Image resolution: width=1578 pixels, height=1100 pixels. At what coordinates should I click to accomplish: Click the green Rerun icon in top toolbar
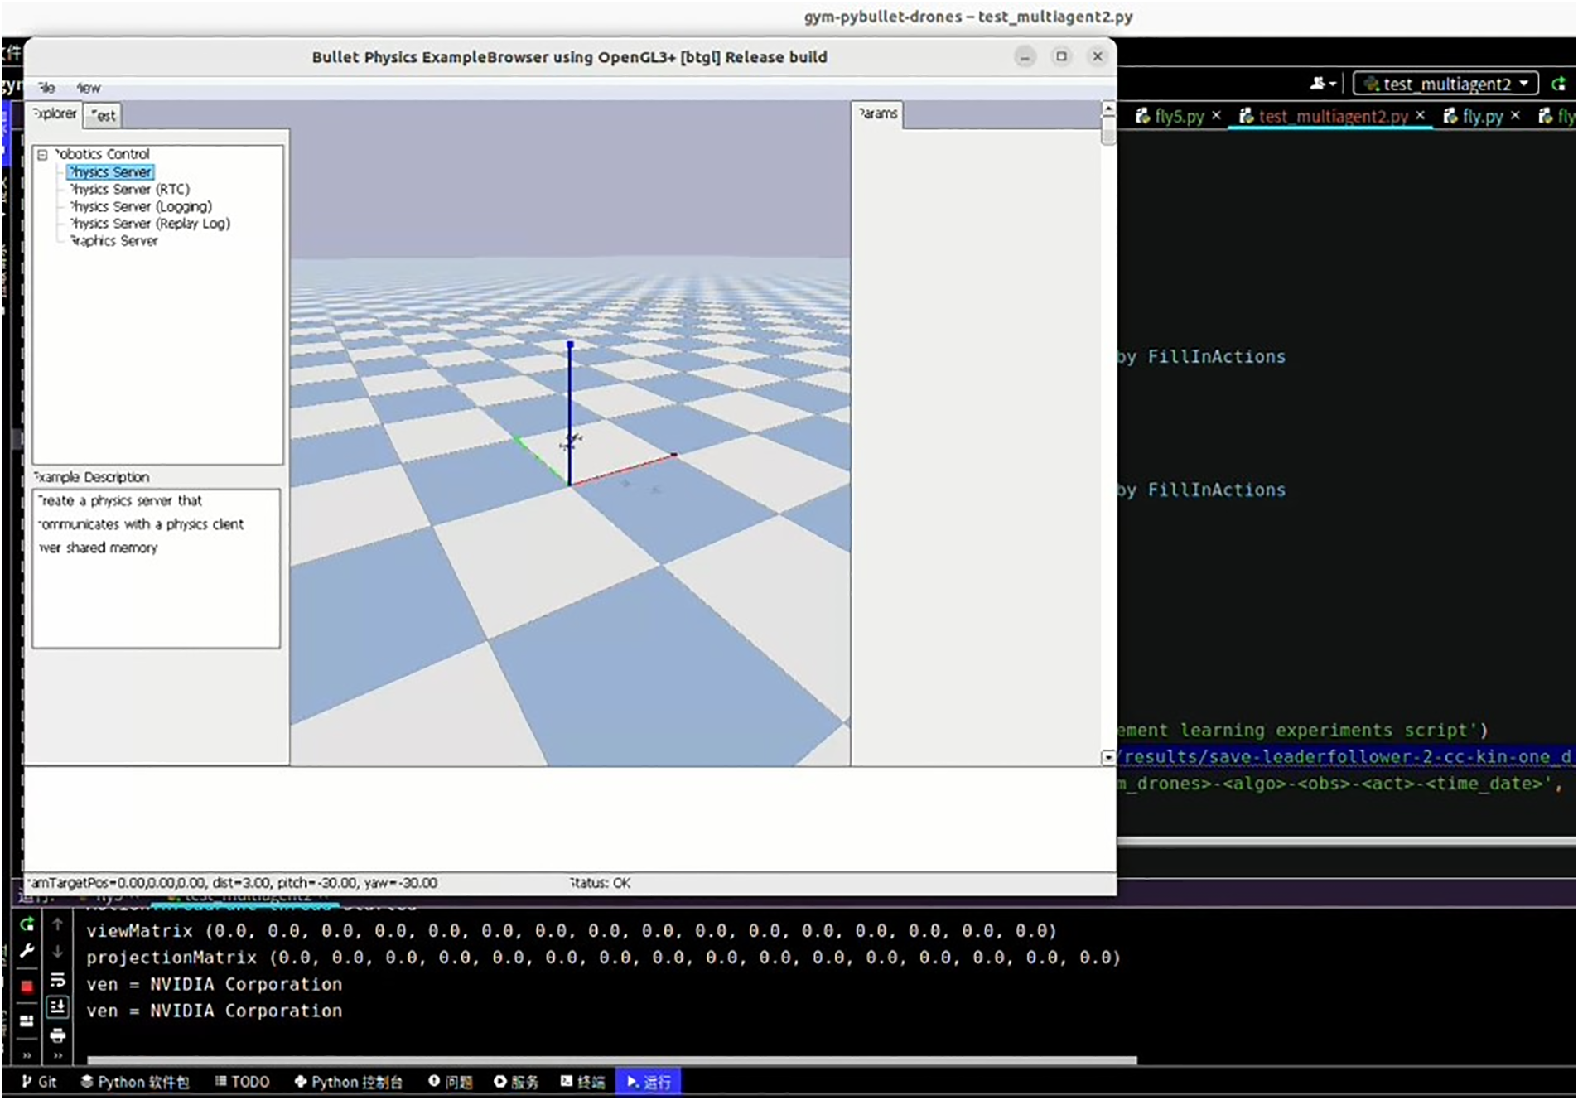1558,84
